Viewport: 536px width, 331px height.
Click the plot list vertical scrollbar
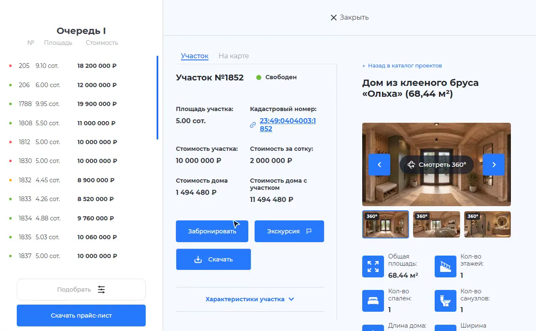pos(157,98)
